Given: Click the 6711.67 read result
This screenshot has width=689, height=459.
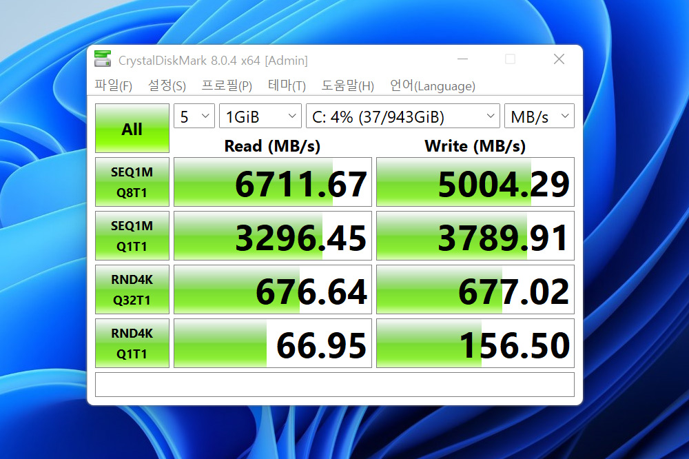Looking at the screenshot, I should [x=272, y=182].
